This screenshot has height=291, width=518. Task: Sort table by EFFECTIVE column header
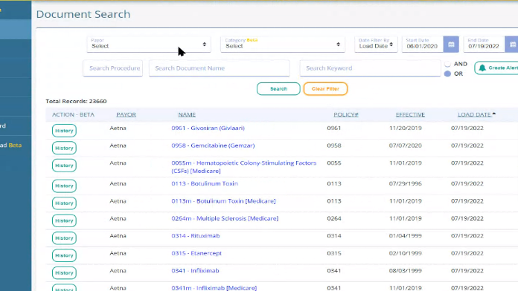click(410, 114)
